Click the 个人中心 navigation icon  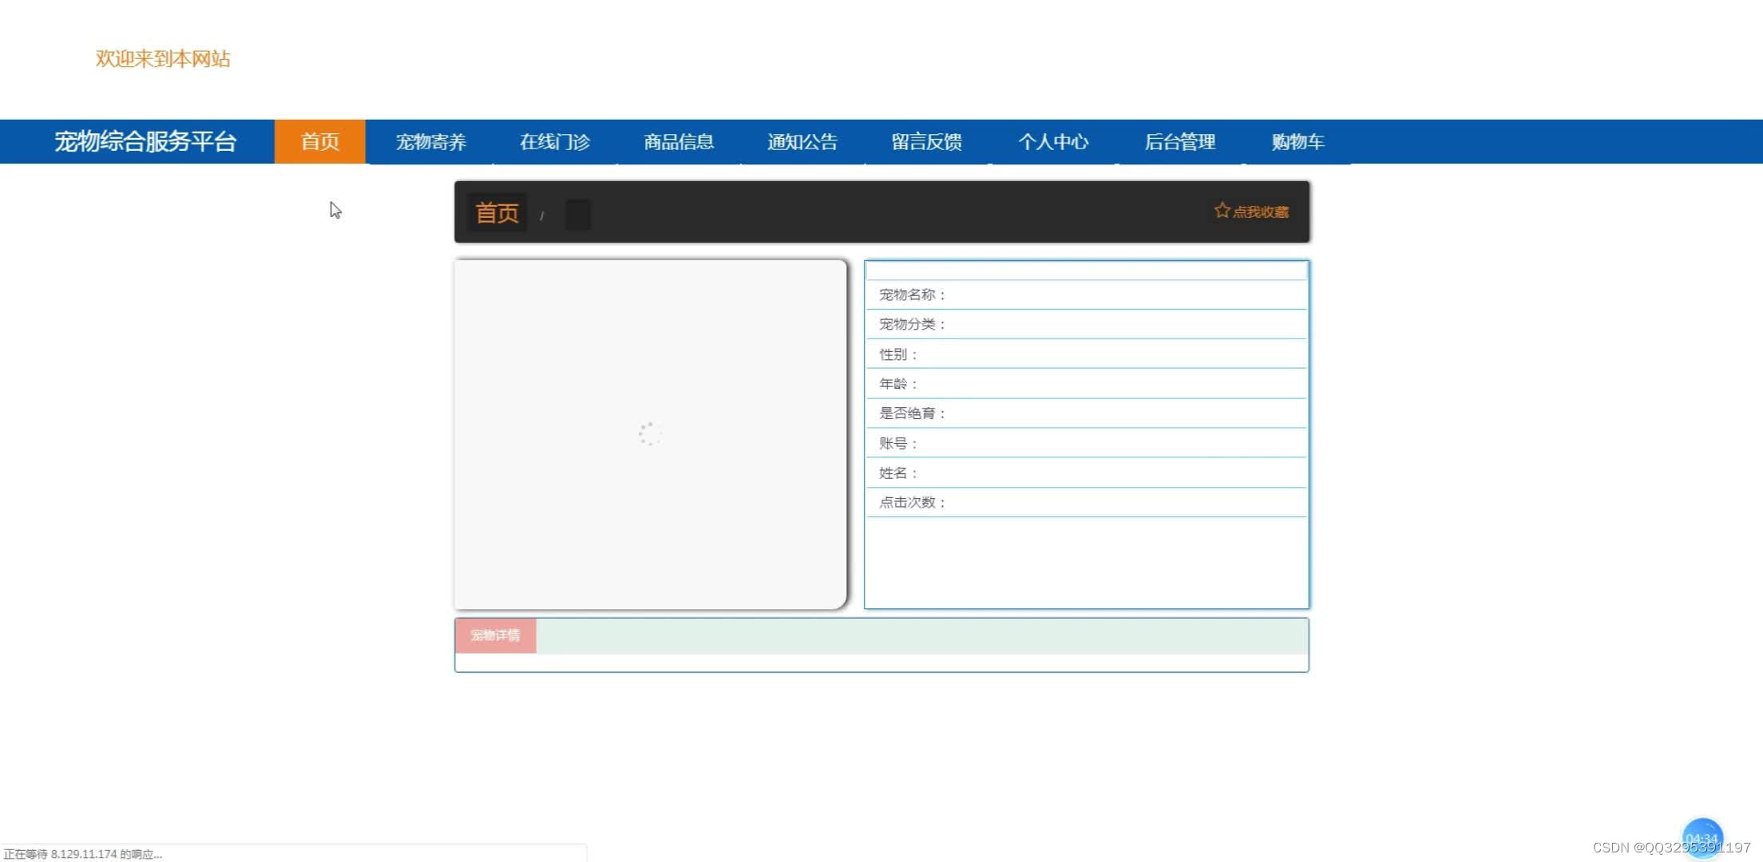[x=1053, y=140]
